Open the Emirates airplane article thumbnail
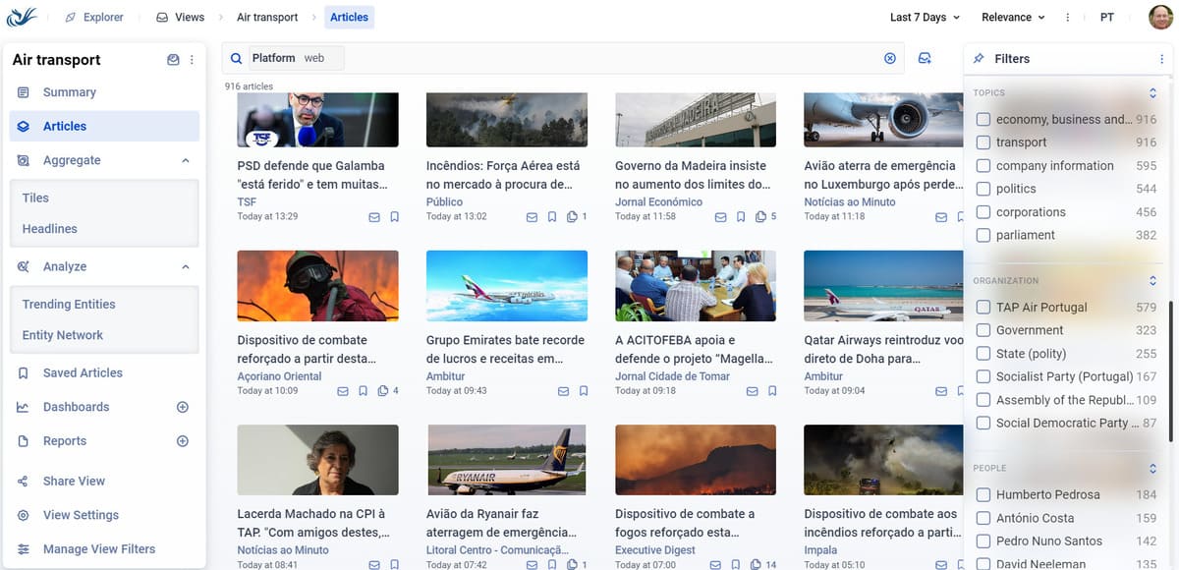The height and width of the screenshot is (570, 1179). click(x=507, y=286)
